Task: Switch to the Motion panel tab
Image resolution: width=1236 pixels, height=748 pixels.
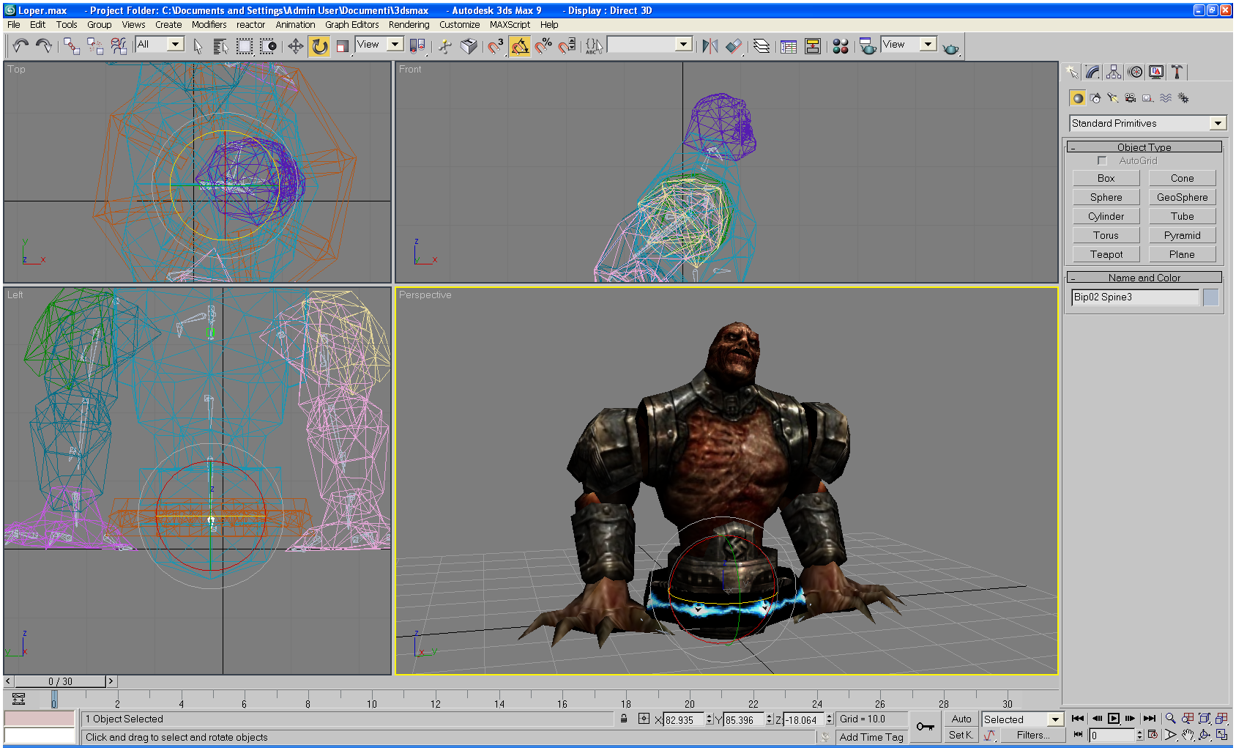Action: [1135, 72]
